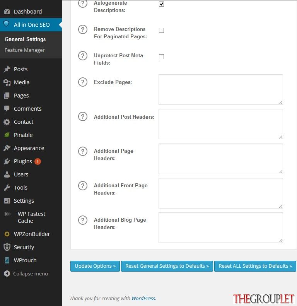Click the Pinable green leaf icon

[x=7, y=135]
